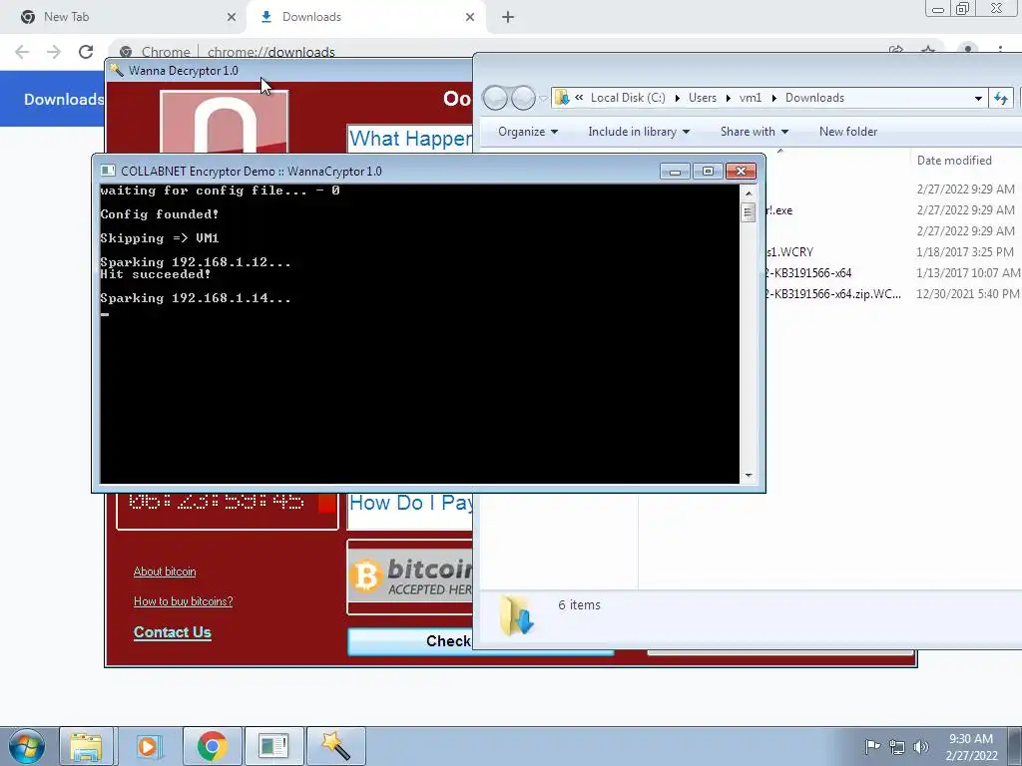This screenshot has height=766, width=1022.
Task: Click the Wanna Decryptor Check button
Action: tap(448, 641)
